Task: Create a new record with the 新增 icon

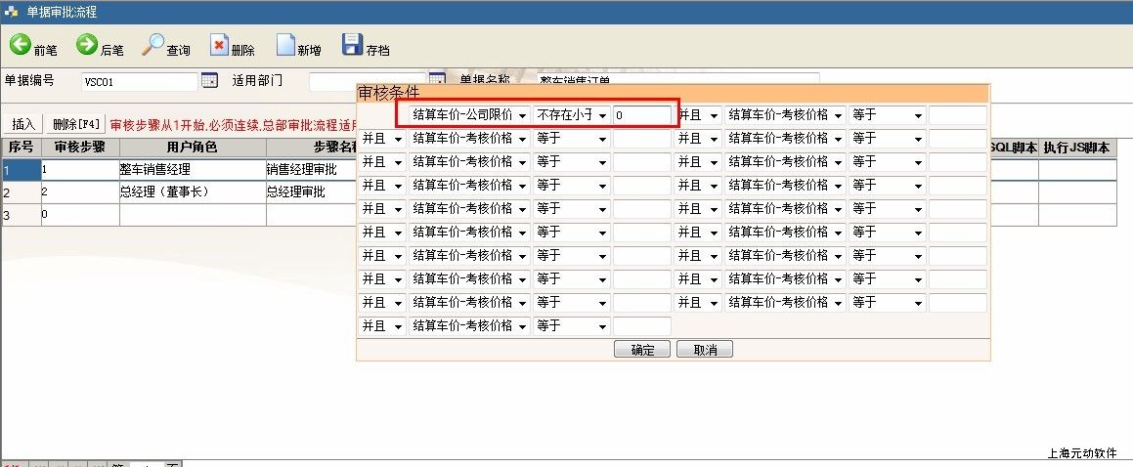Action: pos(285,46)
